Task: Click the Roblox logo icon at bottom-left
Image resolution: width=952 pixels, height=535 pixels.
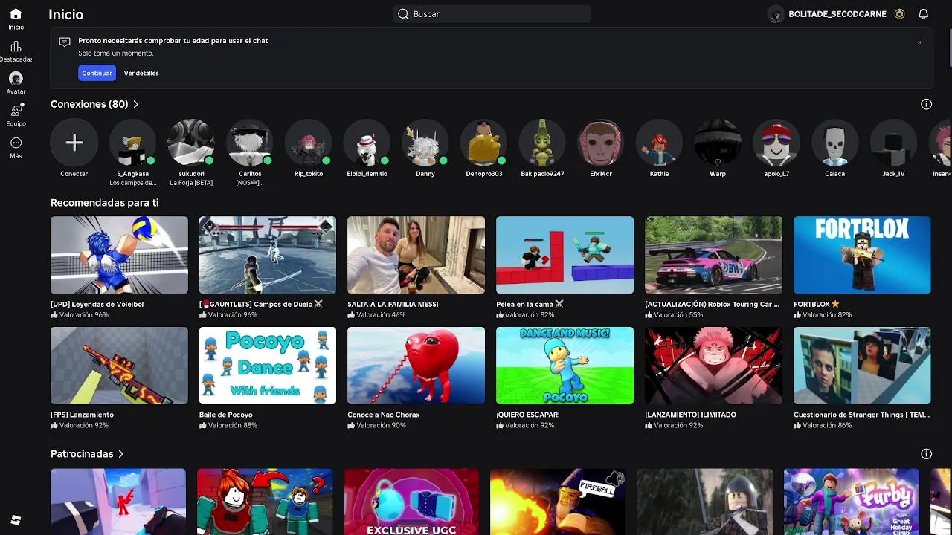Action: click(16, 520)
